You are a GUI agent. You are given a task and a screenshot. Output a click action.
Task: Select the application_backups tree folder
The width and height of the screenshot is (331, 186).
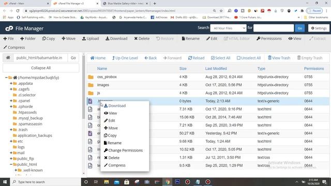pyautogui.click(x=35, y=135)
